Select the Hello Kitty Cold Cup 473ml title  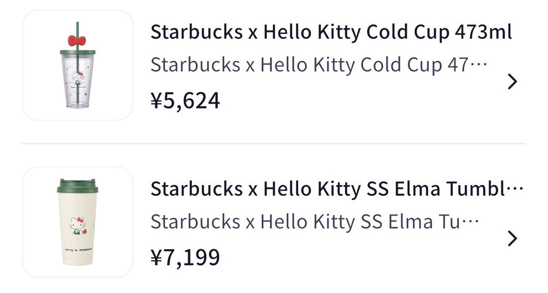331,33
